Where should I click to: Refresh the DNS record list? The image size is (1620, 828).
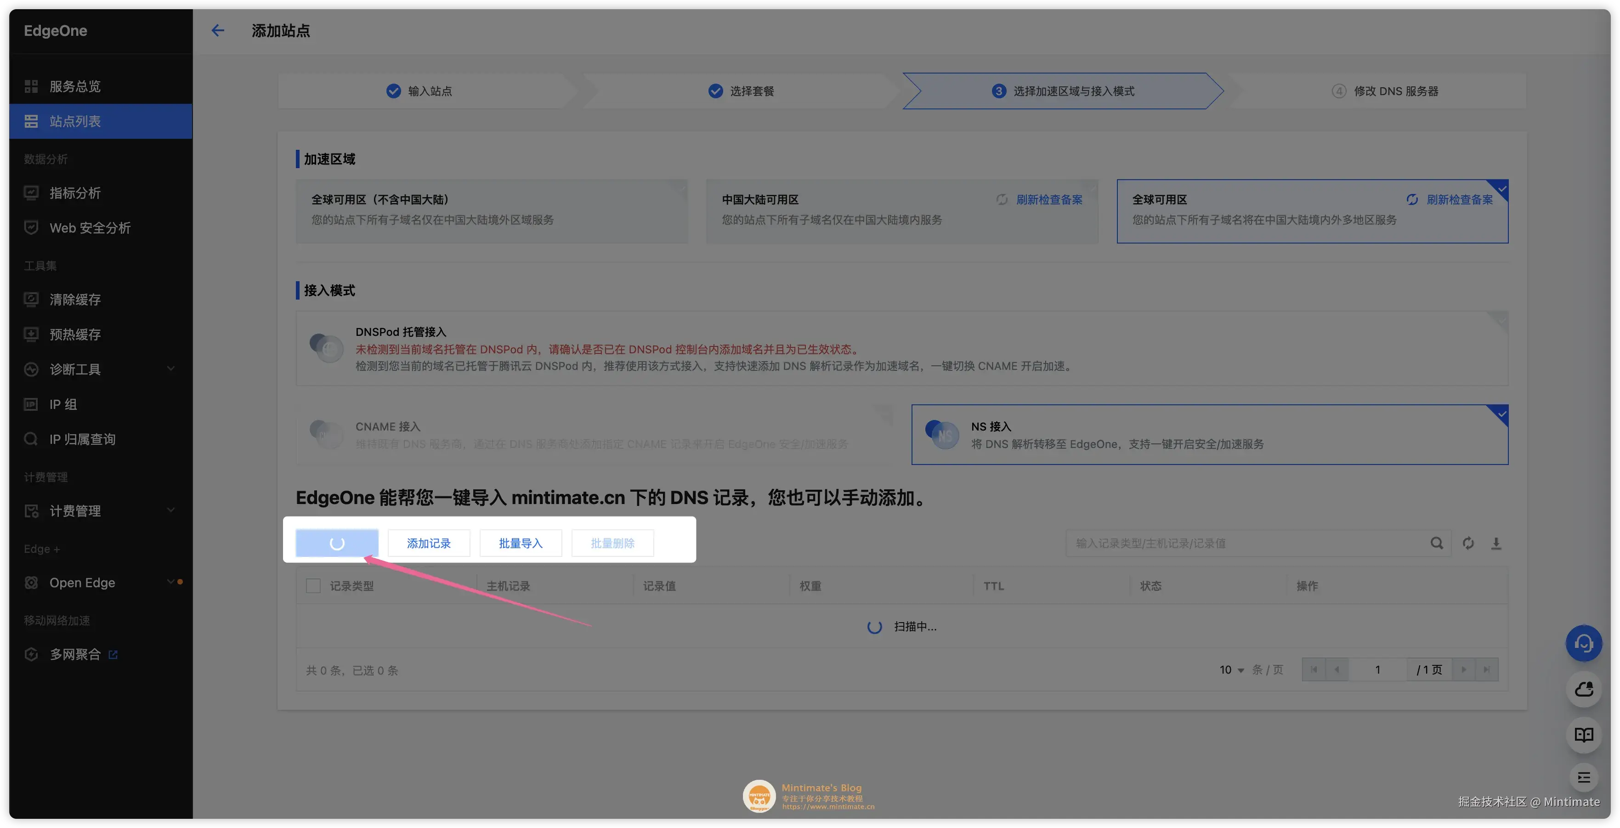point(1468,543)
